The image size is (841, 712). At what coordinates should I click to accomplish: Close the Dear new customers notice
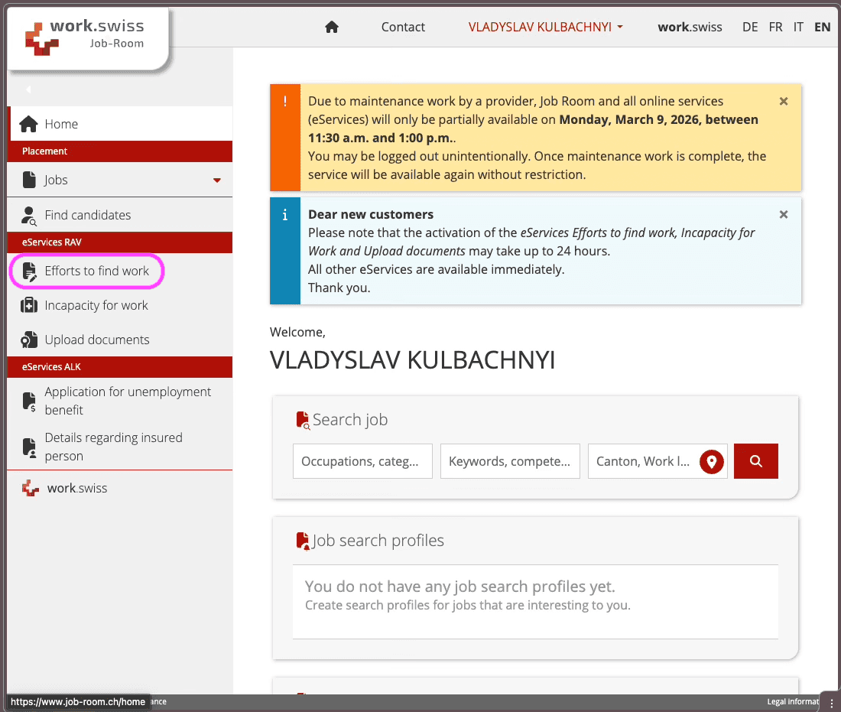coord(784,215)
